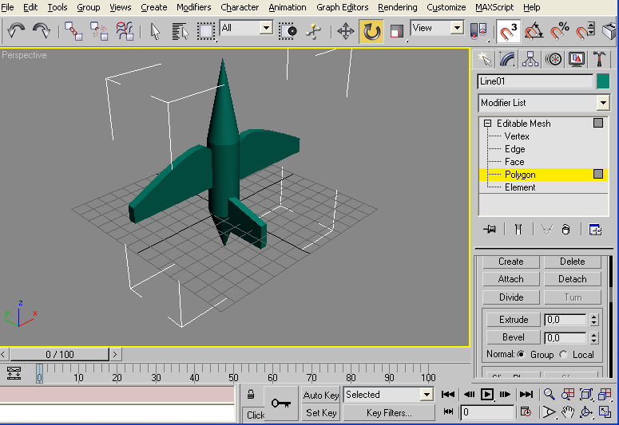This screenshot has height=425, width=619.
Task: Click the Extrude amount spinner arrows
Action: click(594, 320)
